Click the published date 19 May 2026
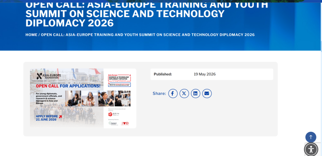 pos(204,74)
